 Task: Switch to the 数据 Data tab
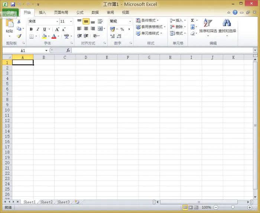point(95,12)
